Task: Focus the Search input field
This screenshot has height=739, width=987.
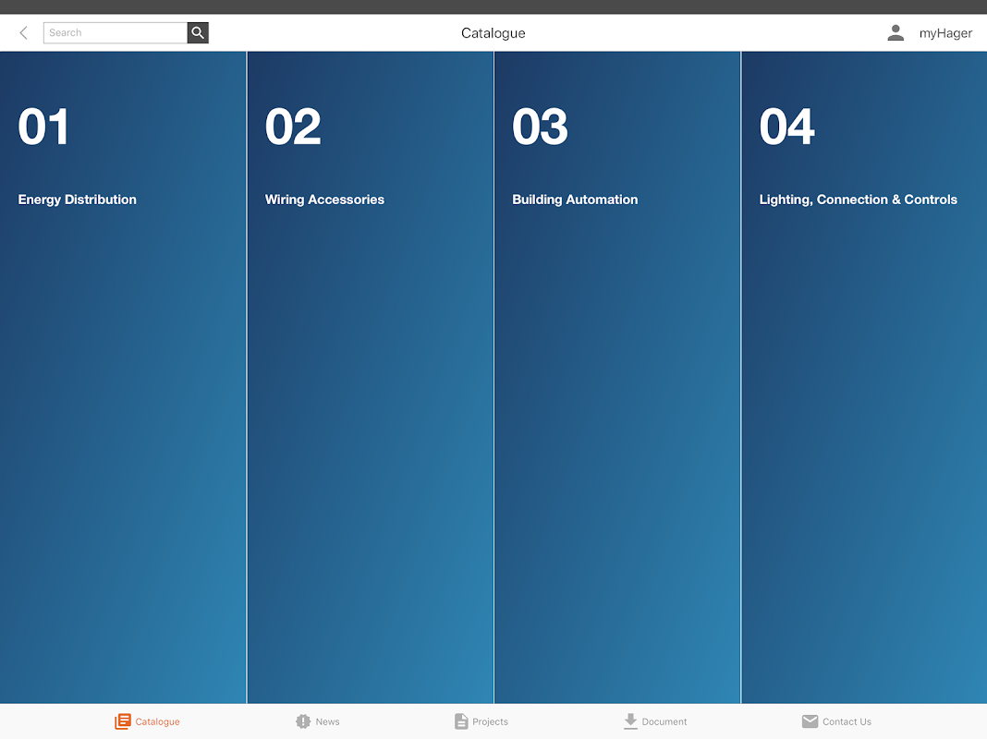Action: (116, 32)
